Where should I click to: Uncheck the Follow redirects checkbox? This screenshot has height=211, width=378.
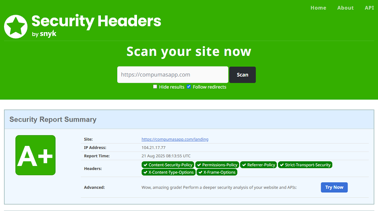click(189, 87)
